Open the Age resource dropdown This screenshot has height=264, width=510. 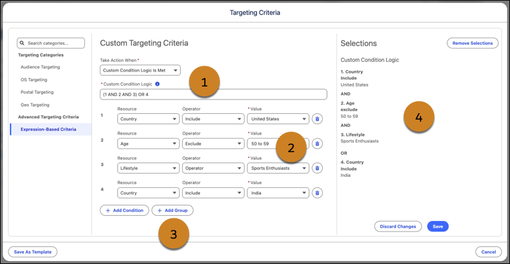148,144
